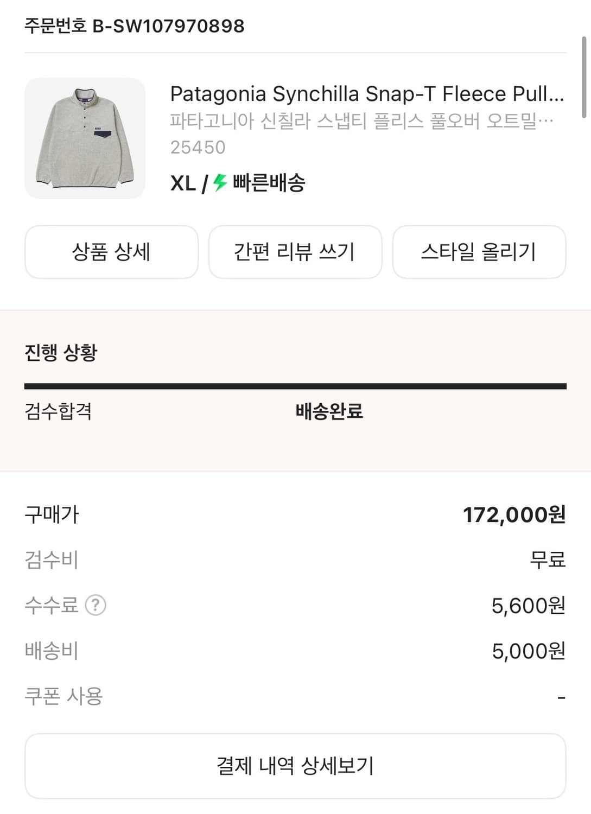591x814 pixels.
Task: Click the 5,600원 fee amount
Action: pyautogui.click(x=528, y=605)
